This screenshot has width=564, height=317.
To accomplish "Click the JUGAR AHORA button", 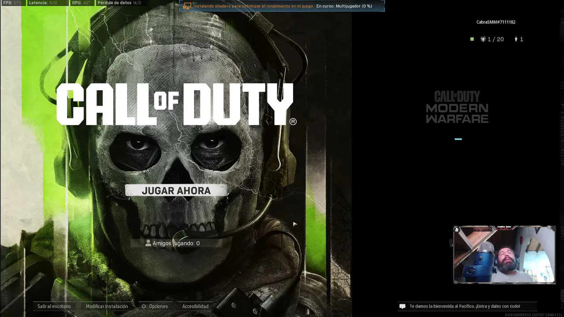I will pyautogui.click(x=176, y=191).
